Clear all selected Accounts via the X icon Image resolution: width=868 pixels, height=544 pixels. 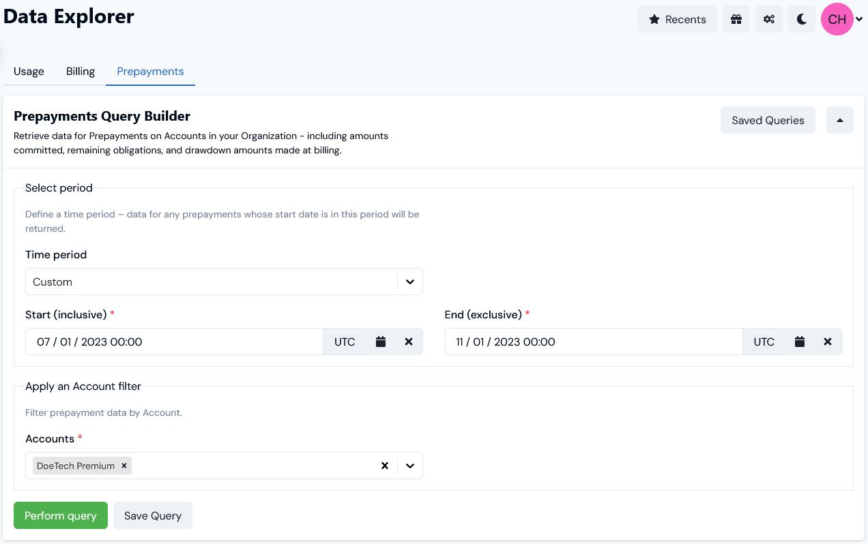tap(385, 466)
